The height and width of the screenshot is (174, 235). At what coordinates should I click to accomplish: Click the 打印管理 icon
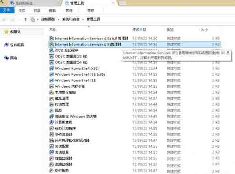52,104
